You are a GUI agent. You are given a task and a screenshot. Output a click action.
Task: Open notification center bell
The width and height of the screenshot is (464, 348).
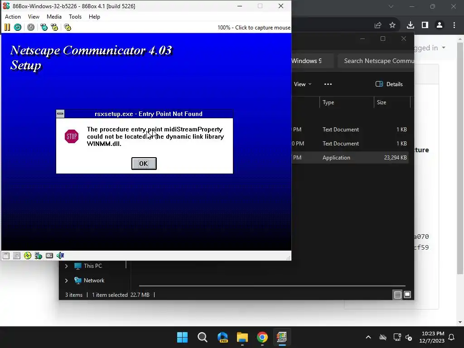click(x=452, y=337)
